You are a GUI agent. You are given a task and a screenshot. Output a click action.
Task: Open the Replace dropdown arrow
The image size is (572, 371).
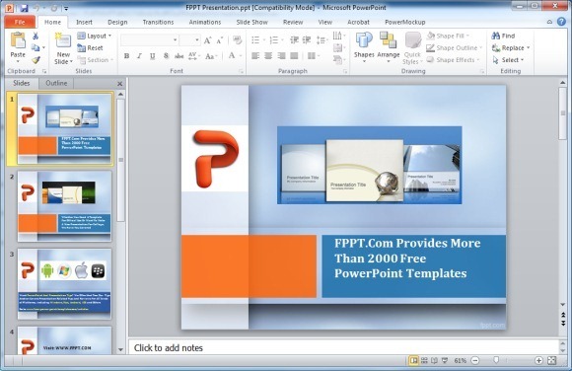pos(528,47)
